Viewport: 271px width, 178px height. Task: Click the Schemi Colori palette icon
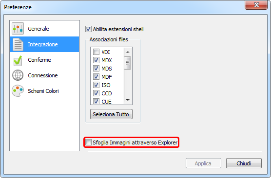pos(18,91)
